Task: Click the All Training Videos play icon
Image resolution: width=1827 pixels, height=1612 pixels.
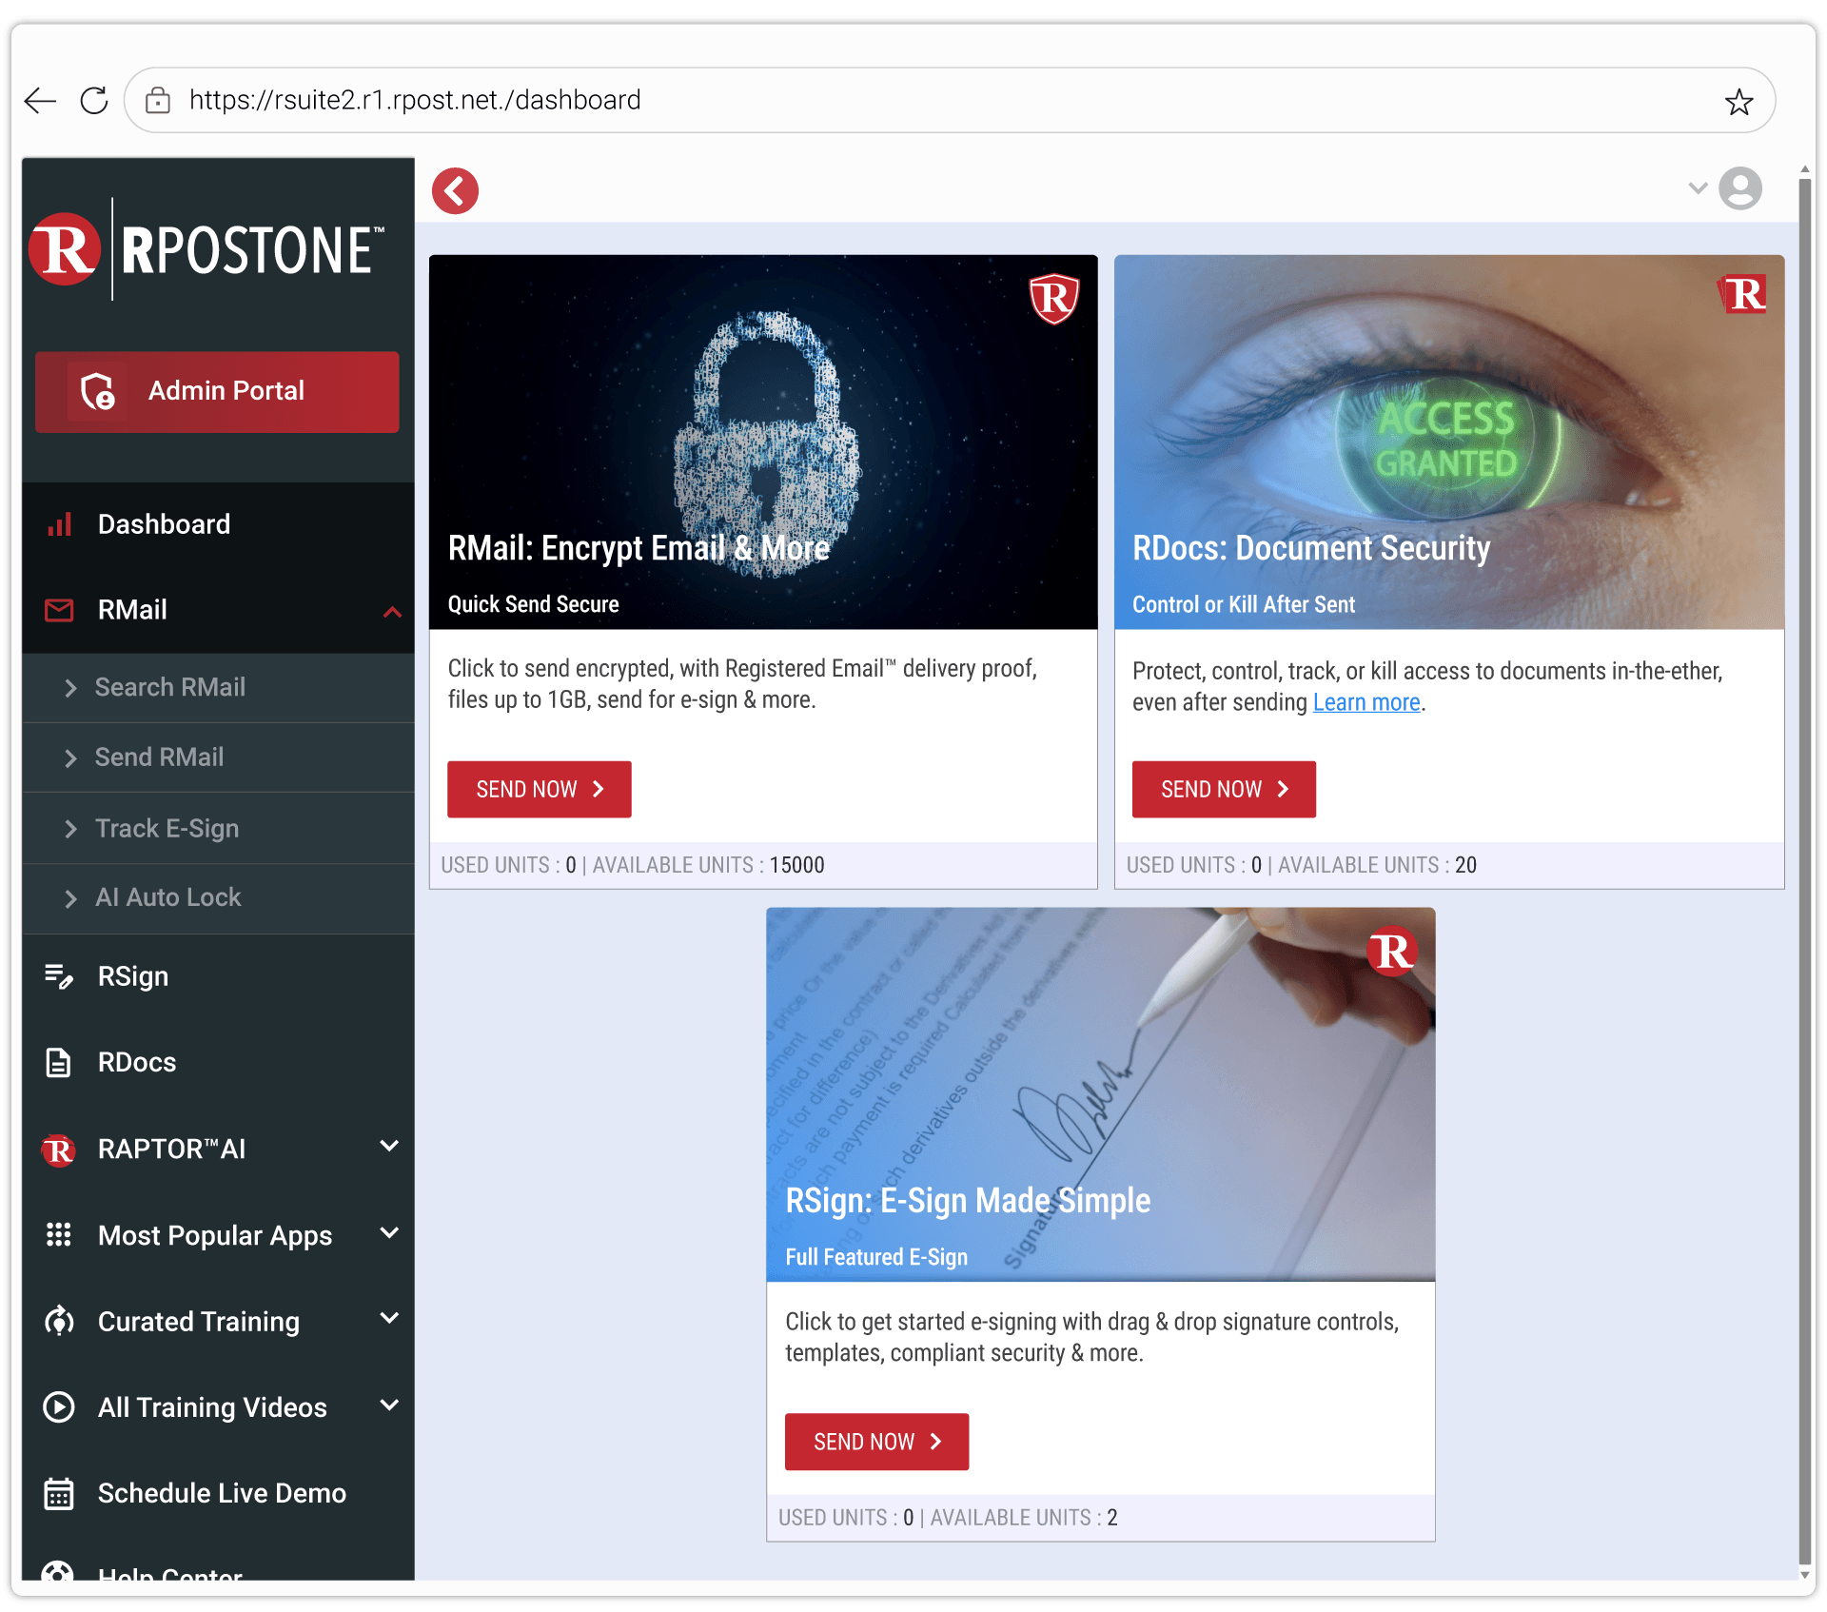Action: pos(59,1406)
